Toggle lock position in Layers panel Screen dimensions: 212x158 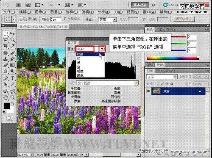click(167, 84)
